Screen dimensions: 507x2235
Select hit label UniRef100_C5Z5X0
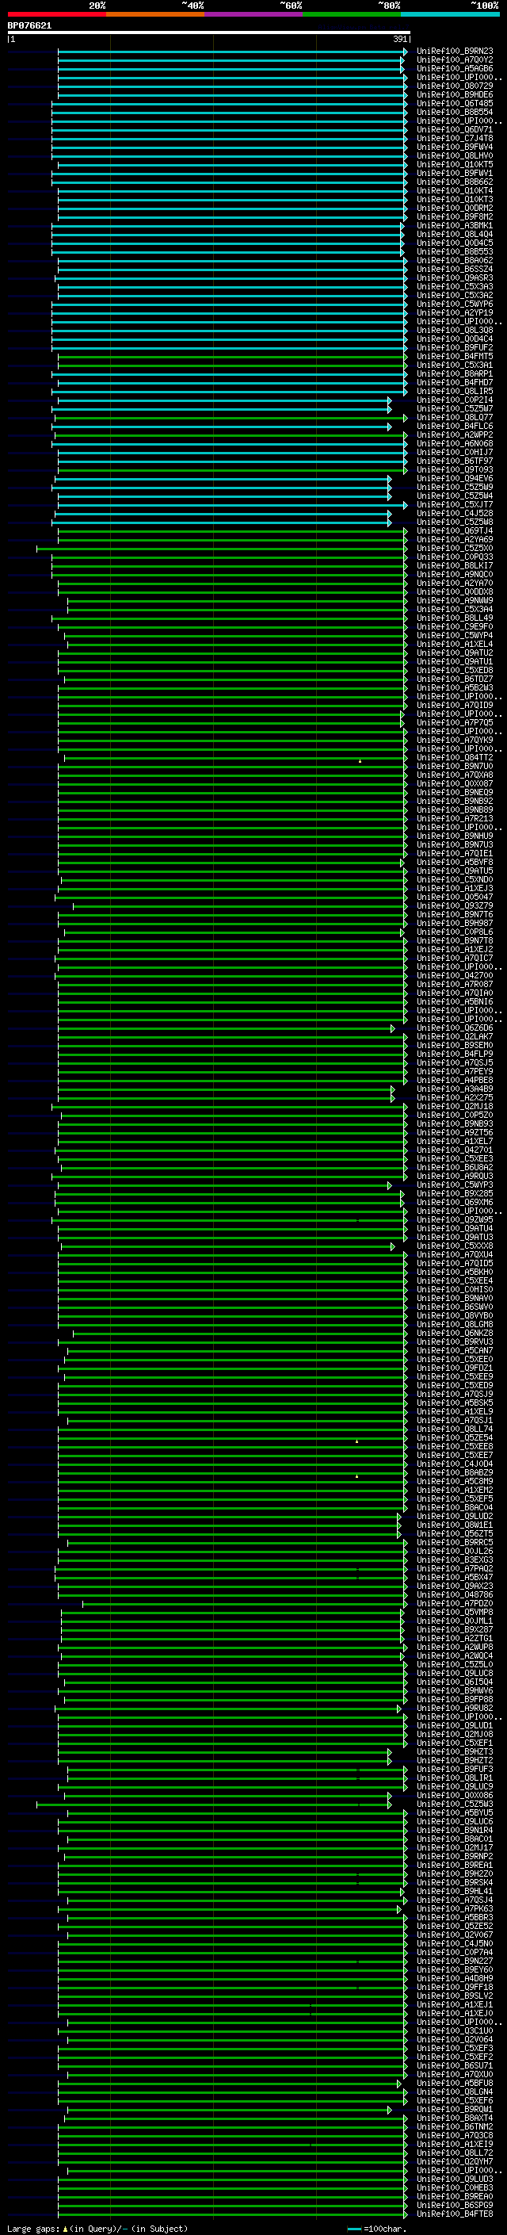point(455,549)
